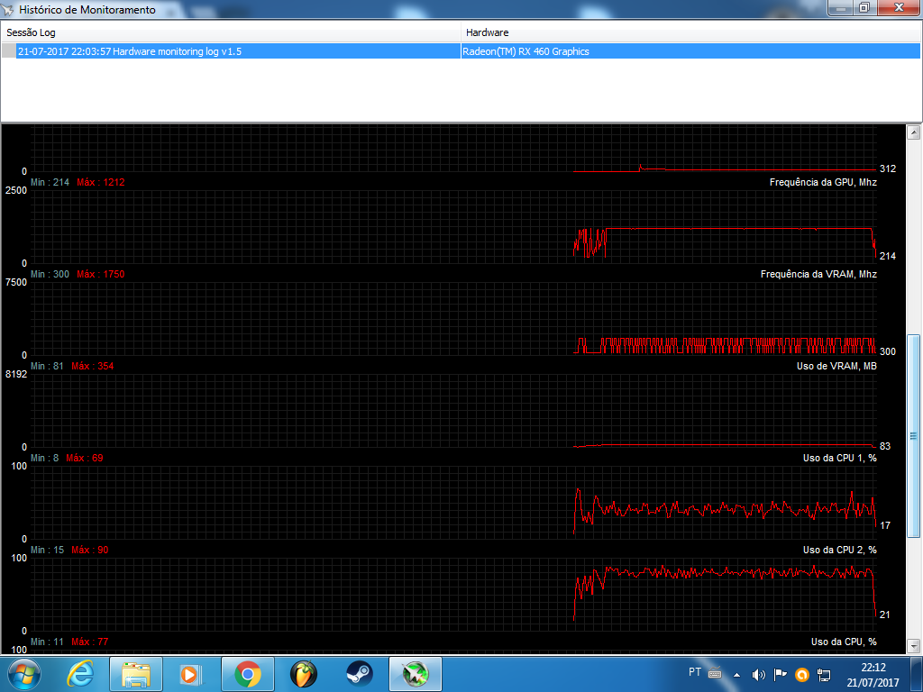Restore down the monitoring window
This screenshot has width=923, height=692.
coord(864,7)
